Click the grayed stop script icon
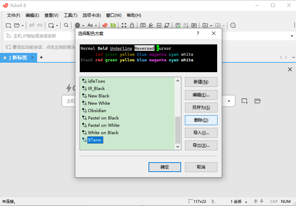This screenshot has width=296, height=206. pos(186,25)
